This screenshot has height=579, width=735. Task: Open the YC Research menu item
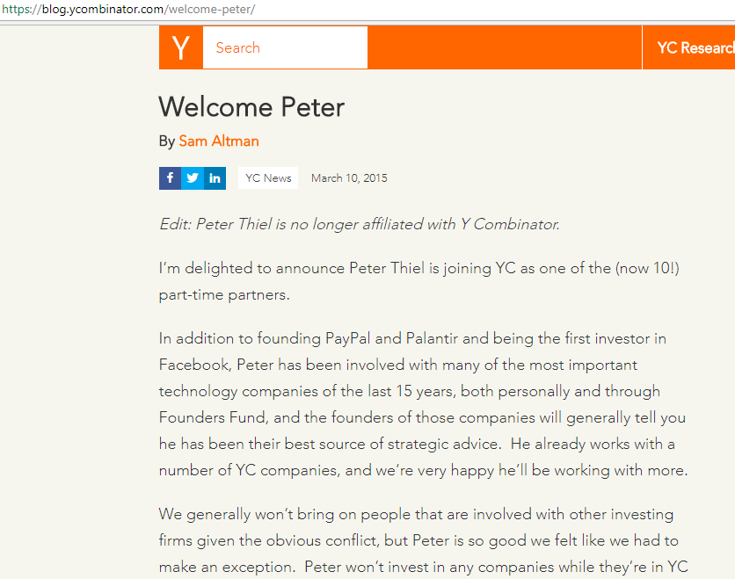(695, 47)
